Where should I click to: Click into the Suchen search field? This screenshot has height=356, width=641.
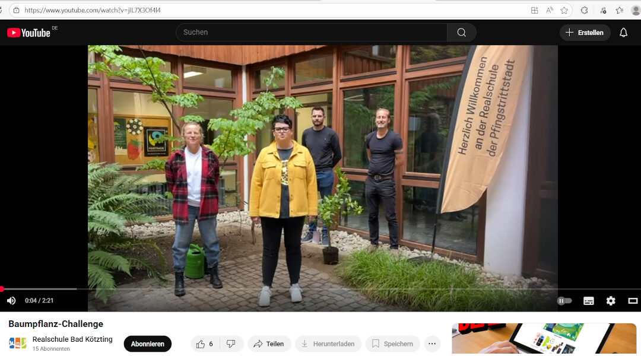(312, 33)
